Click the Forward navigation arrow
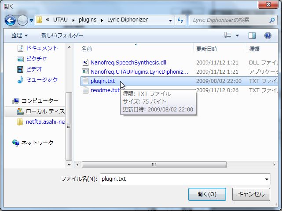Screen dimensions: 282x211 [22, 20]
